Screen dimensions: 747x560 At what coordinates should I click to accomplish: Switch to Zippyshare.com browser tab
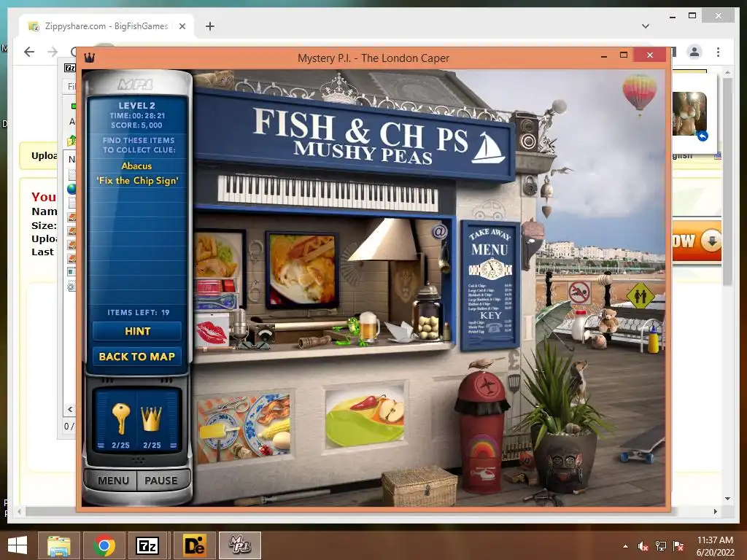tap(107, 26)
